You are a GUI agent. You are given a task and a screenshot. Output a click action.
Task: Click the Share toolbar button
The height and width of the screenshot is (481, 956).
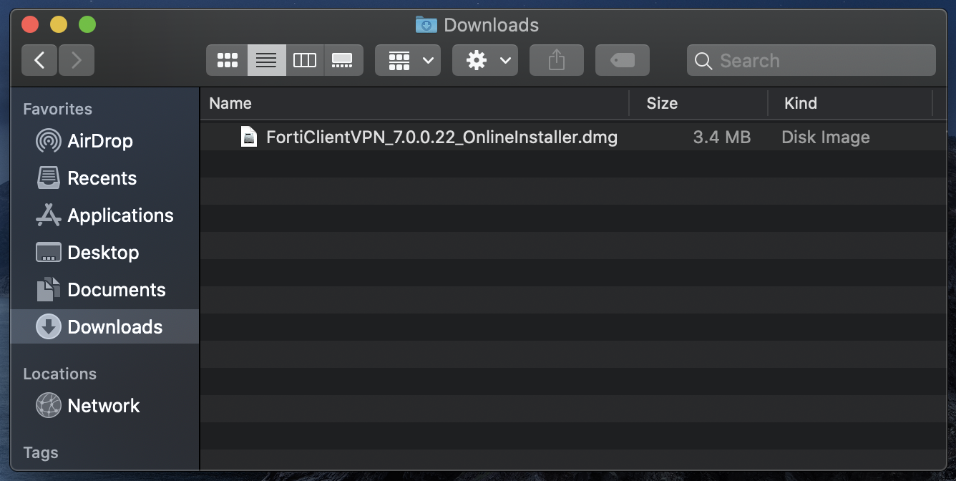[557, 60]
